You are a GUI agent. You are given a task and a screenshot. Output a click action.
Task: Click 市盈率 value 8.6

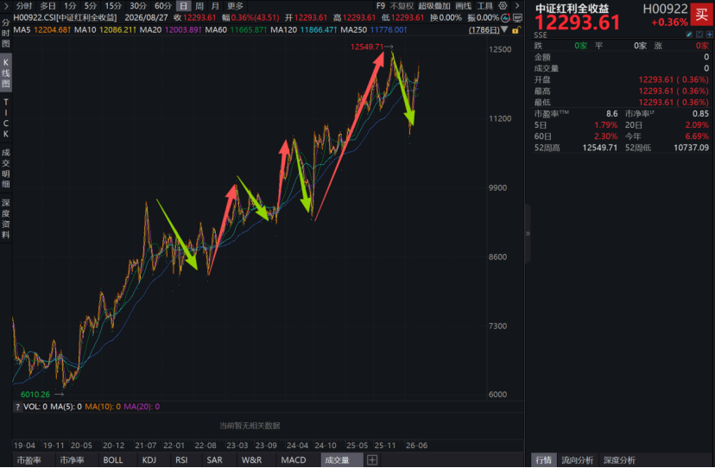(x=611, y=114)
